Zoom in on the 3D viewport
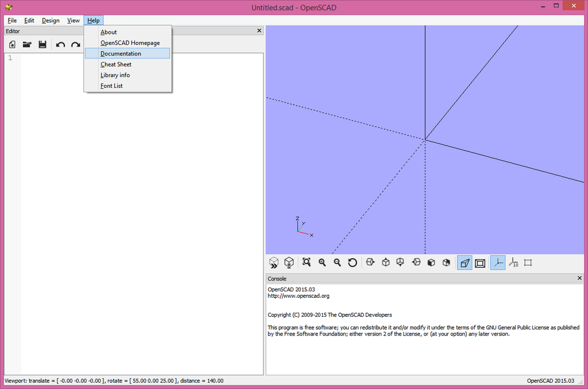Screen dimensions: 588x389 (x=322, y=262)
